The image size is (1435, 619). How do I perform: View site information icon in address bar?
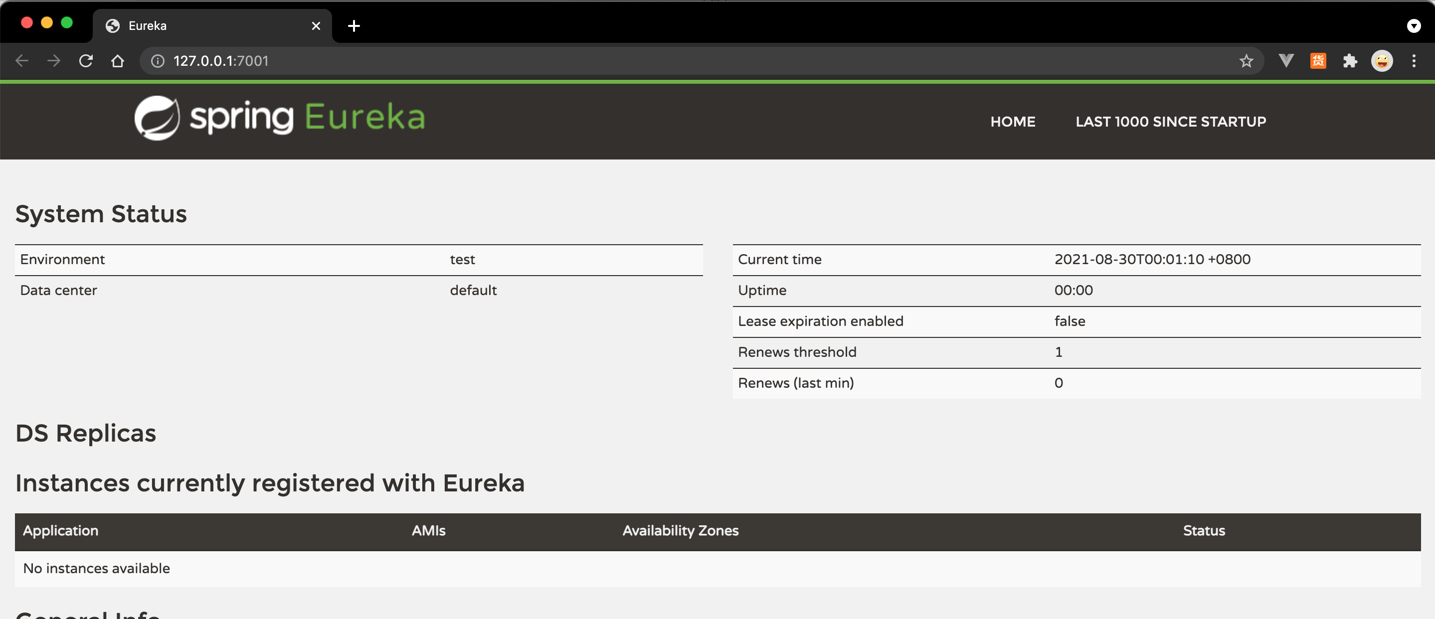click(158, 61)
